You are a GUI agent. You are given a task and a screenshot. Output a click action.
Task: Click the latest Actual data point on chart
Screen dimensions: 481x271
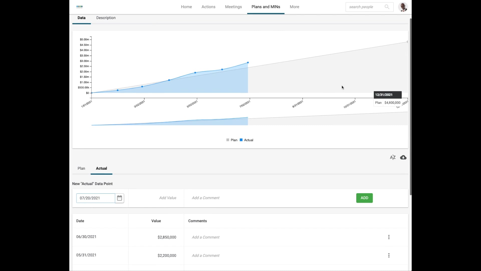point(248,62)
